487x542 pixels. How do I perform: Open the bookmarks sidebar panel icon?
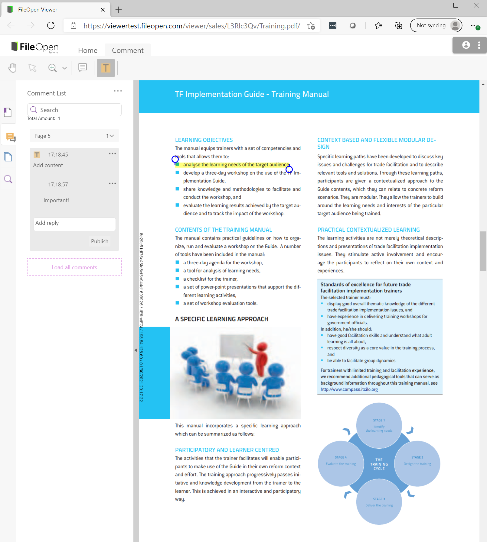[x=8, y=112]
